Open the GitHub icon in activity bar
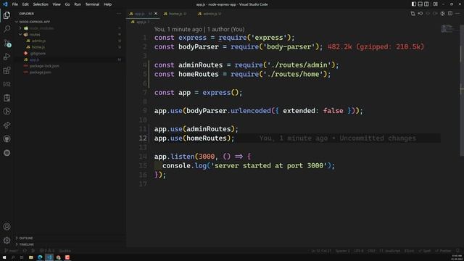The image size is (464, 261). pos(7,138)
